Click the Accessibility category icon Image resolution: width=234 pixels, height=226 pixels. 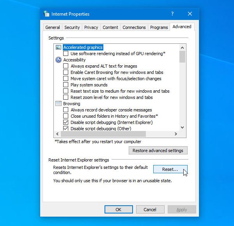58,60
